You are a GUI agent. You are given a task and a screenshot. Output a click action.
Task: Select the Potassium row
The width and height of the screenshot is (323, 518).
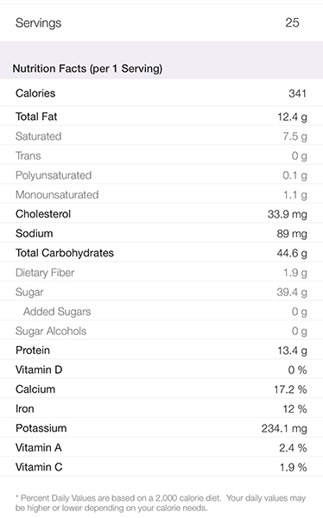(x=161, y=428)
